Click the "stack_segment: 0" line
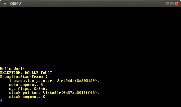 [x=27, y=97]
